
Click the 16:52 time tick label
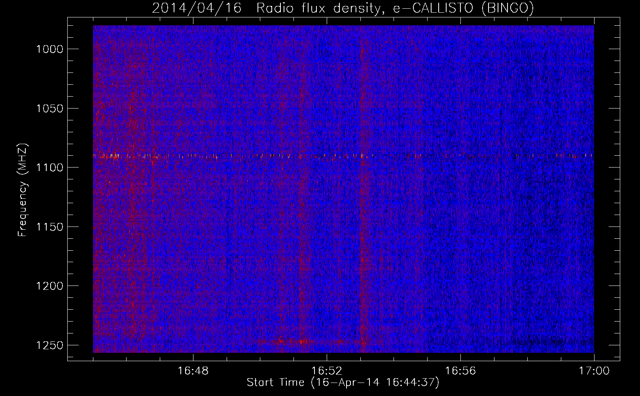tap(327, 371)
